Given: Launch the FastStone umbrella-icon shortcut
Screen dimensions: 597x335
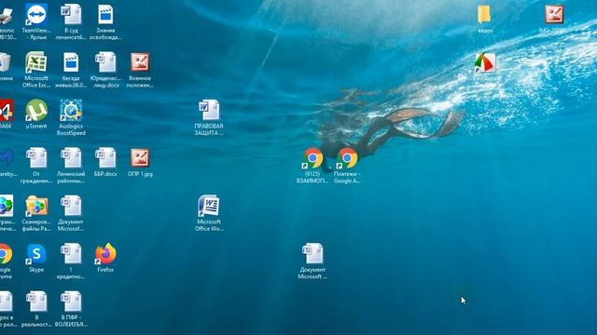Looking at the screenshot, I should [x=485, y=62].
